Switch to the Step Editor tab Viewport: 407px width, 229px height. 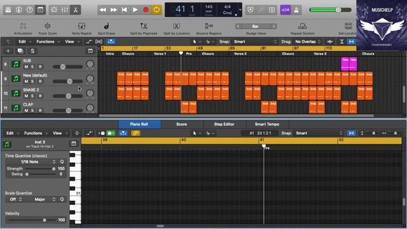point(224,124)
